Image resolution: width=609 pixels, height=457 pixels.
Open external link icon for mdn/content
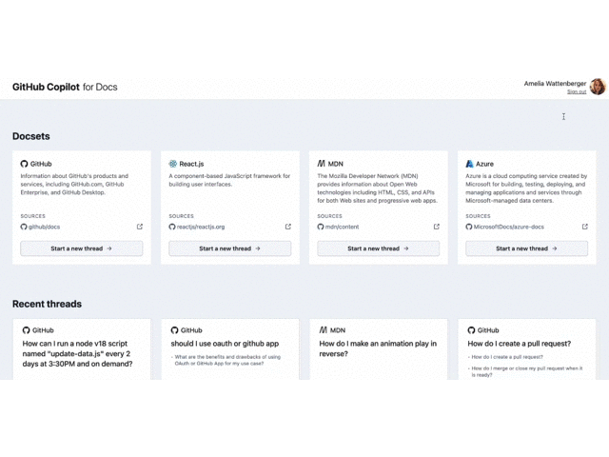(436, 227)
